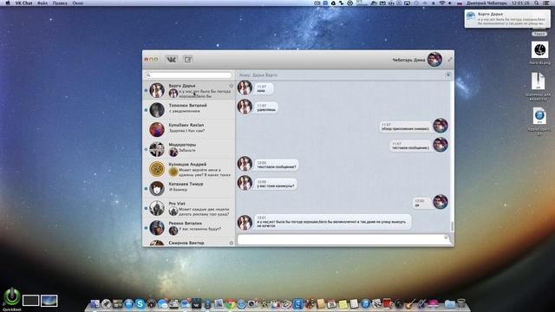The image size is (555, 312).
Task: Open the Файл menu
Action: point(42,3)
